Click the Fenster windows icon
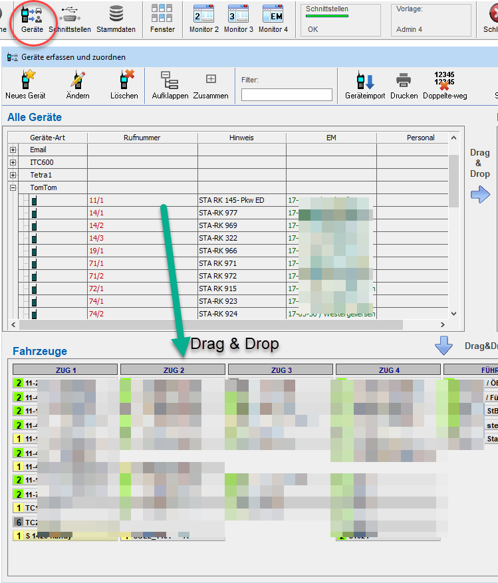 click(x=162, y=19)
